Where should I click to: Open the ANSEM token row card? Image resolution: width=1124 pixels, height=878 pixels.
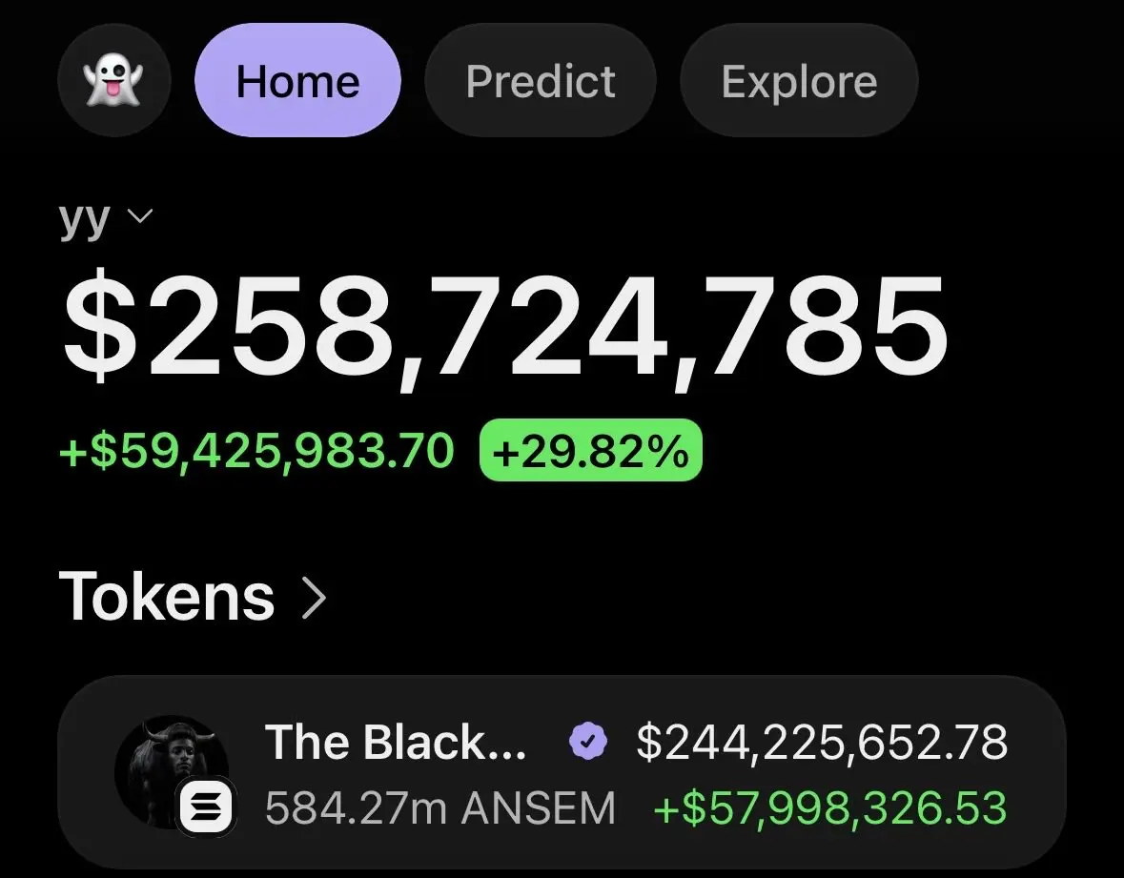pyautogui.click(x=562, y=772)
